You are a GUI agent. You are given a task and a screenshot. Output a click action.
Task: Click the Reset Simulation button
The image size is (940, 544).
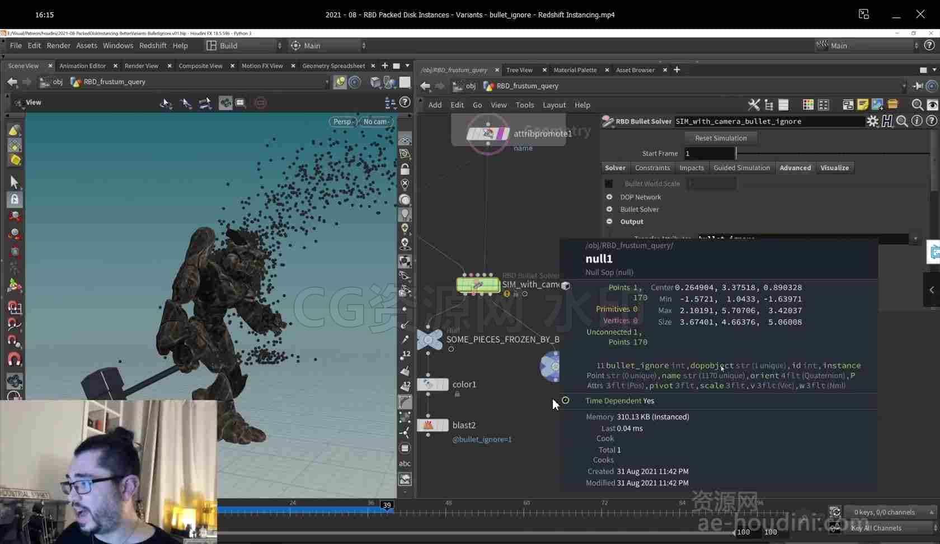coord(721,138)
